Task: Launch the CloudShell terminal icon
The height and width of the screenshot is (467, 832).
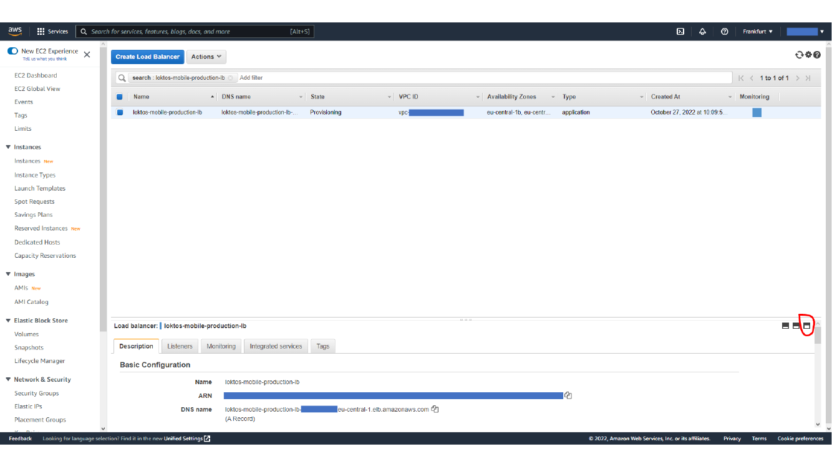Action: pos(680,31)
